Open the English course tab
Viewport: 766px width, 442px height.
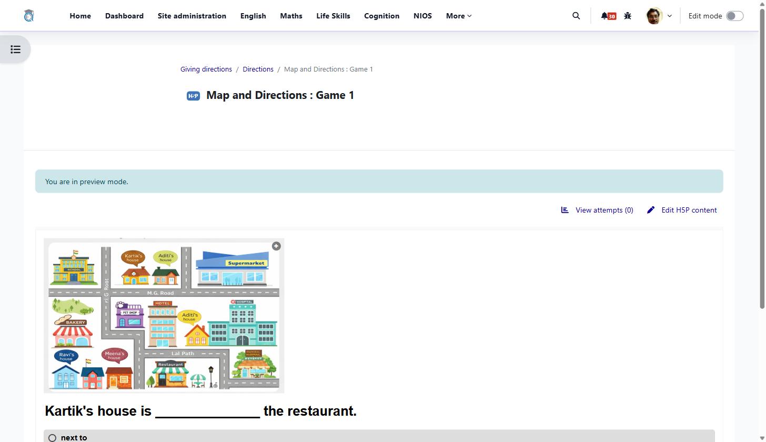(253, 16)
